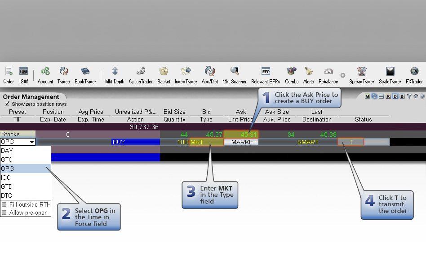Viewport: 426px width, 260px height.
Task: Launch SpreadTrader
Action: (362, 75)
